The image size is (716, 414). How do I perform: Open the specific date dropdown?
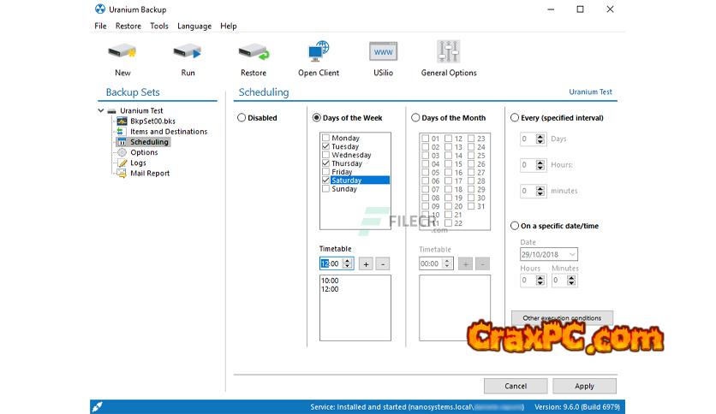pos(572,255)
